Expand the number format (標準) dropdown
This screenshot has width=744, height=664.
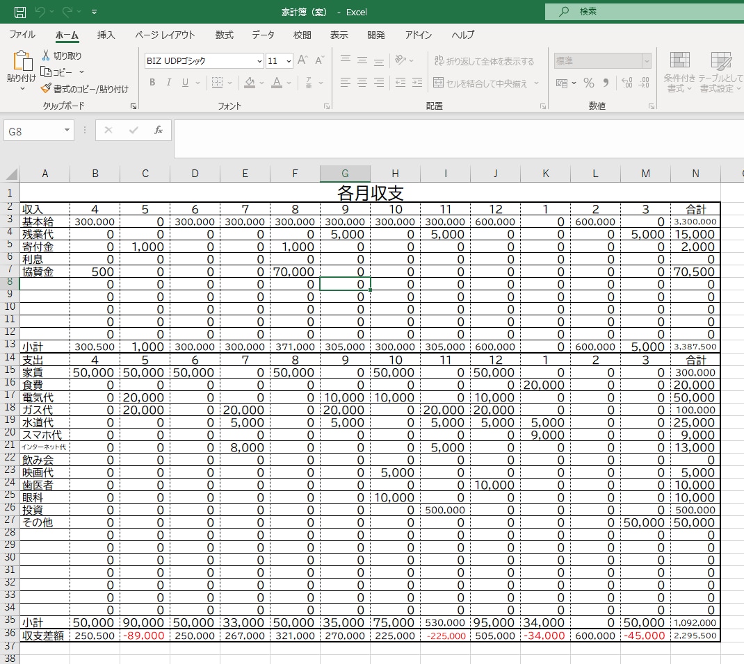point(646,60)
